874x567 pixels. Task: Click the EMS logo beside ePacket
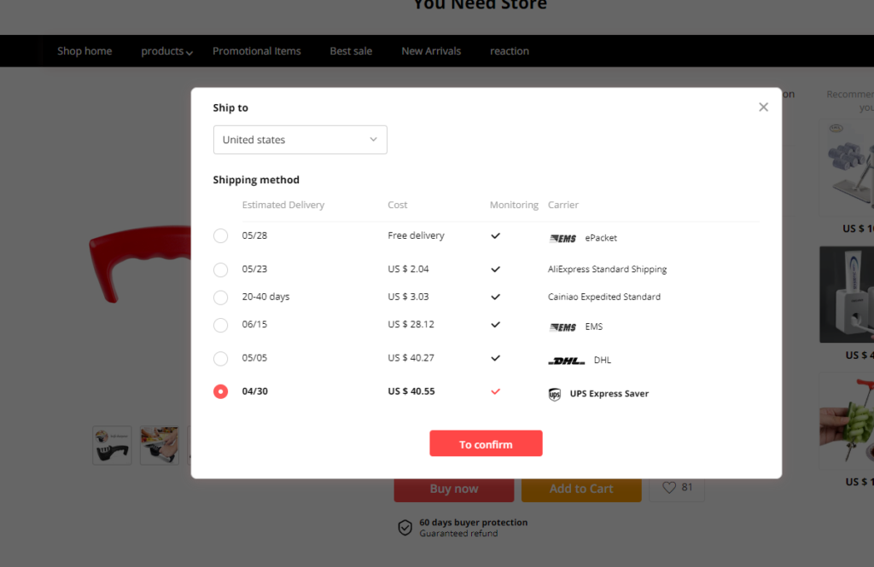(562, 239)
